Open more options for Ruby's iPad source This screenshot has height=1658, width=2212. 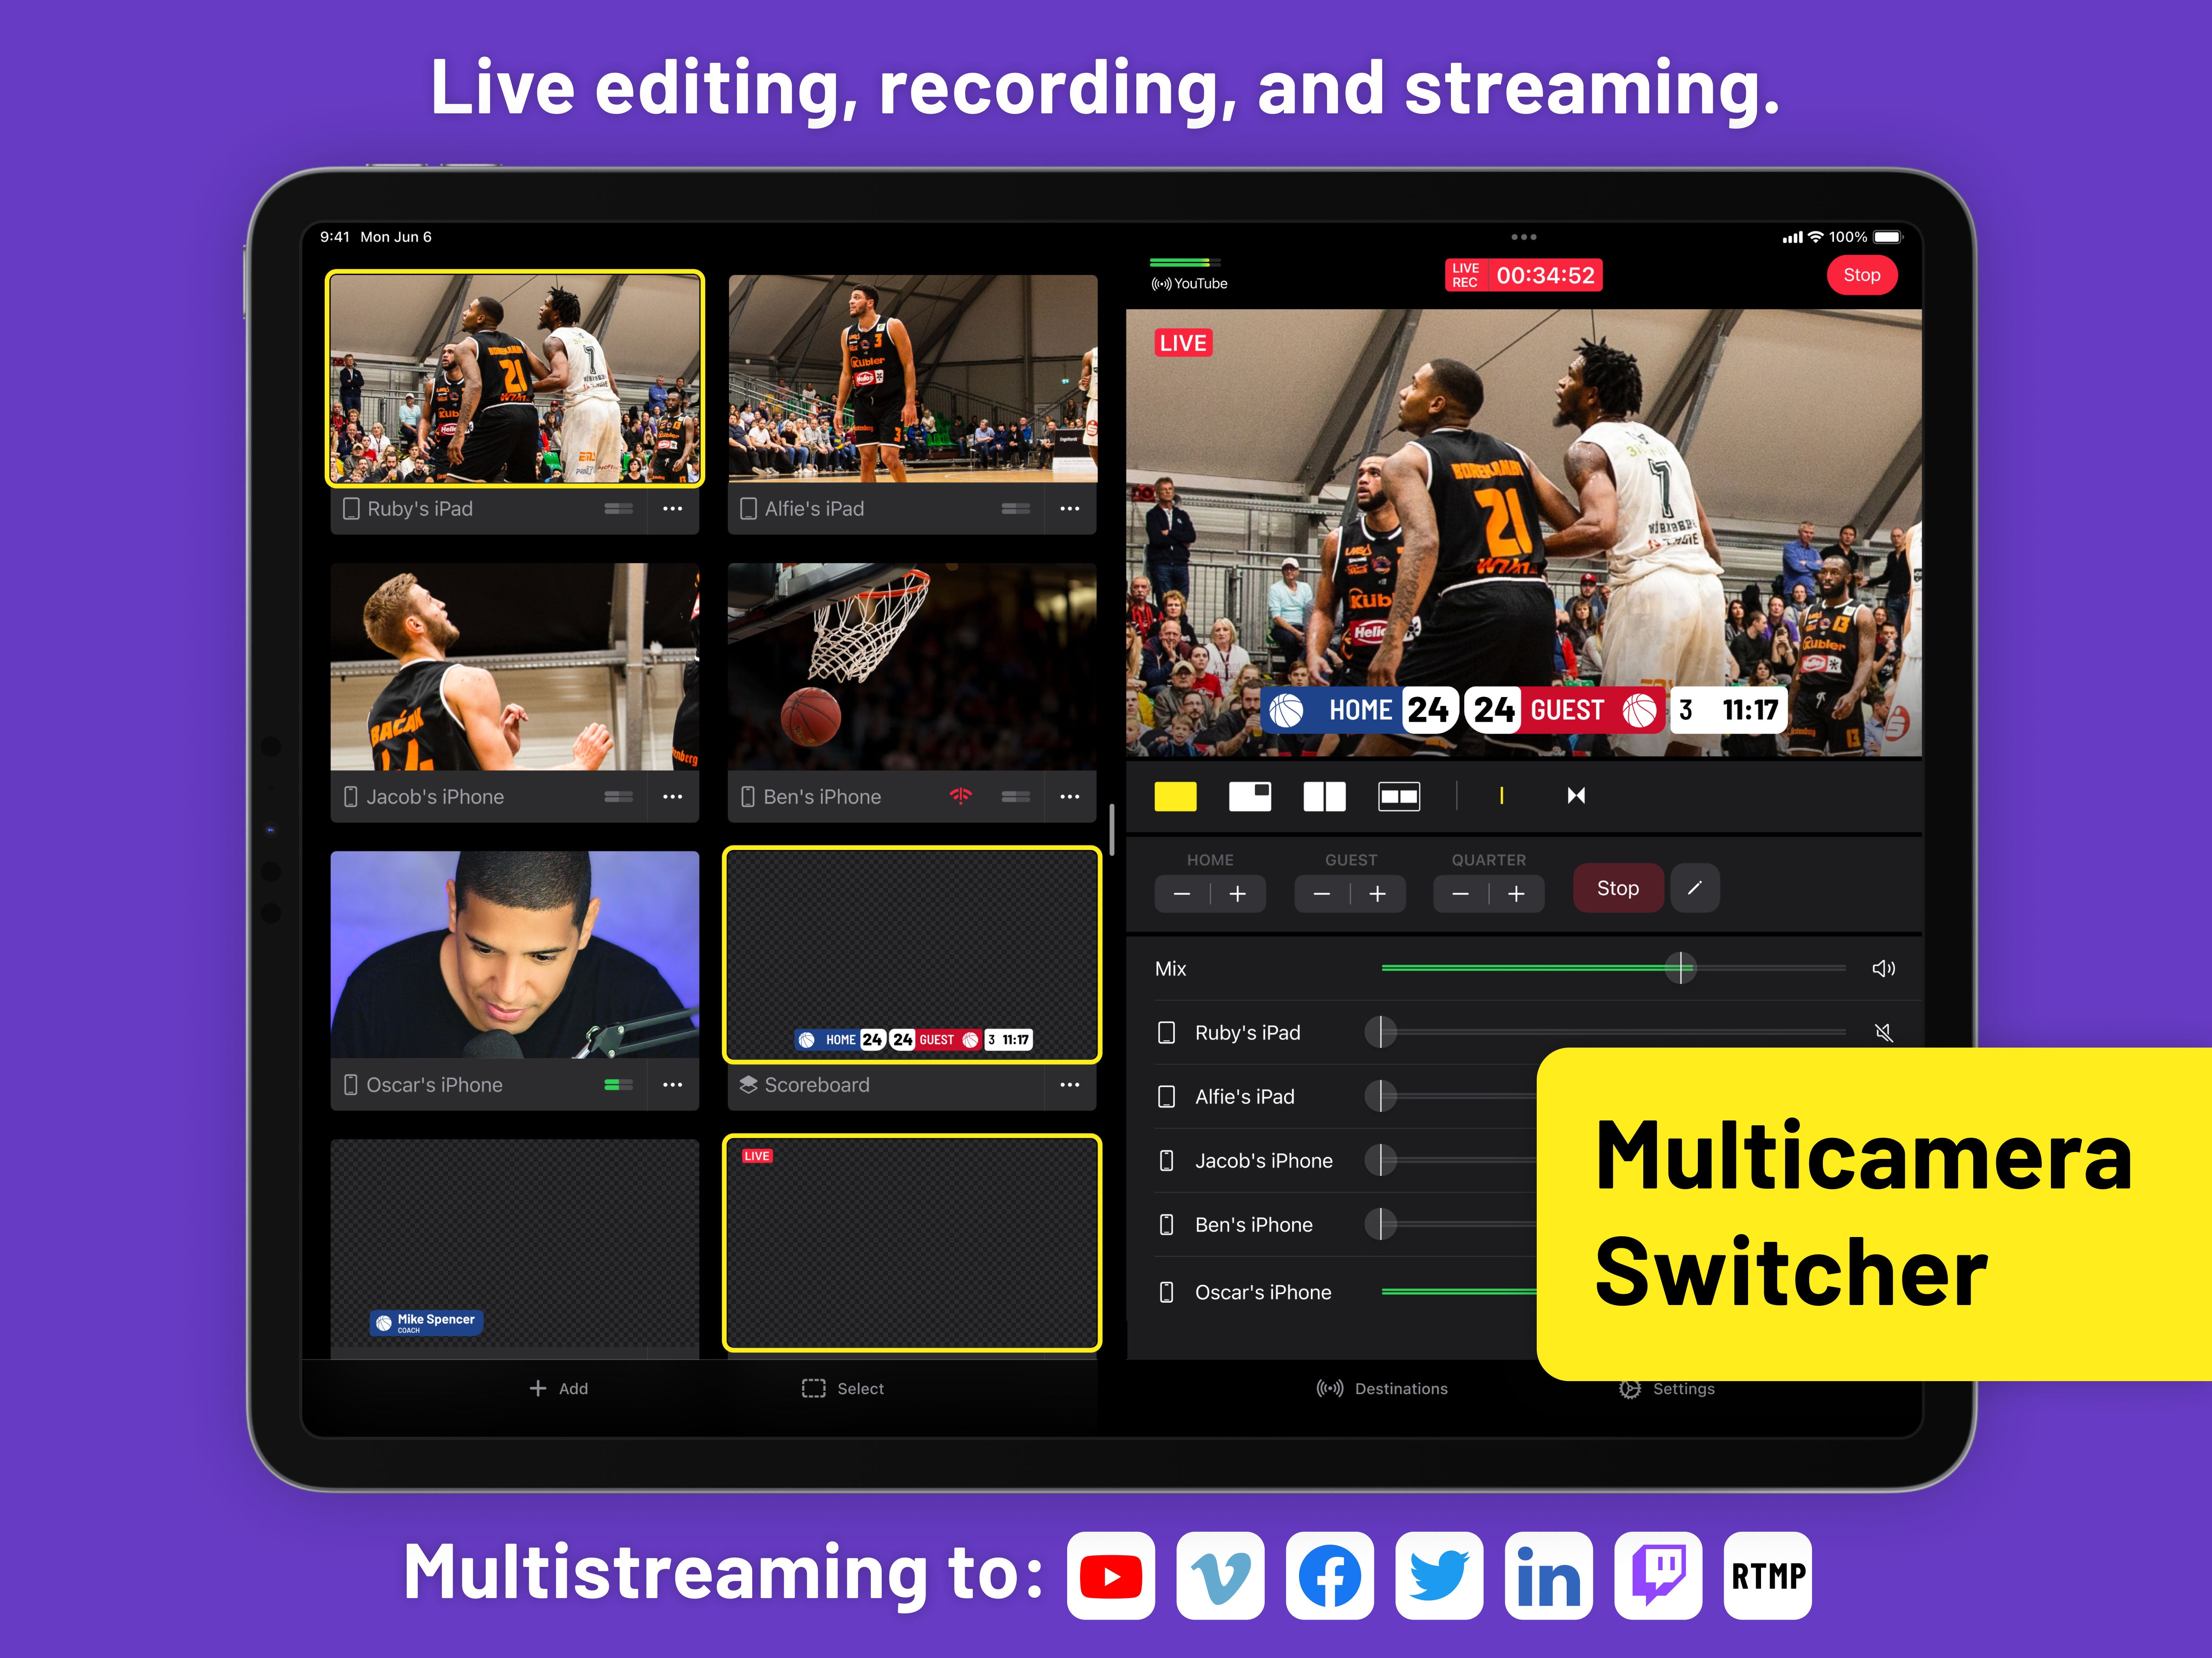click(673, 509)
